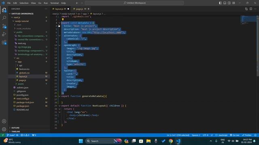
Task: Open the File menu
Action: 9,3
